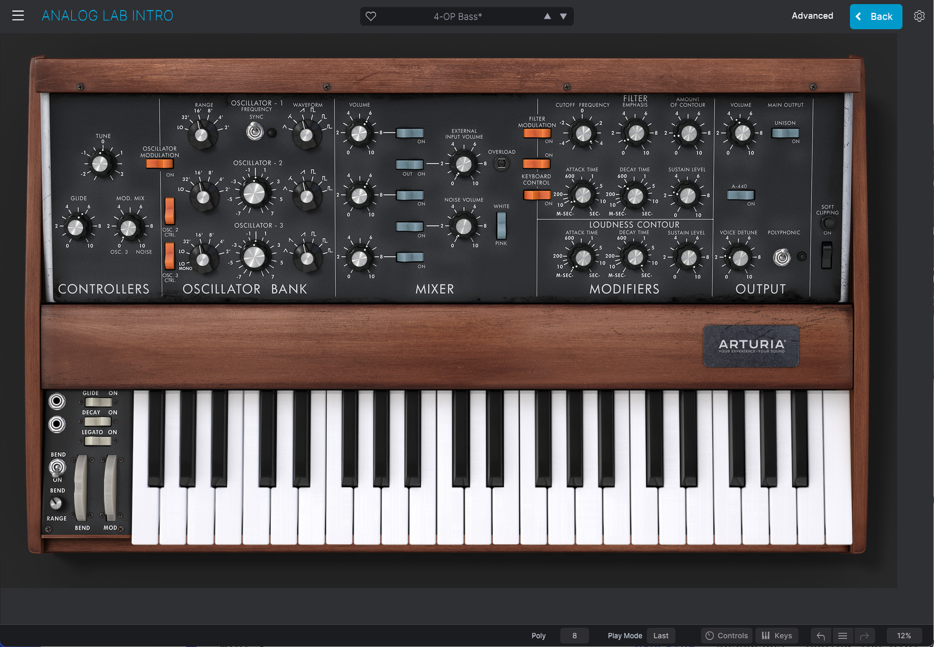
Task: Click the Cutoff Frequency knob
Action: [583, 134]
